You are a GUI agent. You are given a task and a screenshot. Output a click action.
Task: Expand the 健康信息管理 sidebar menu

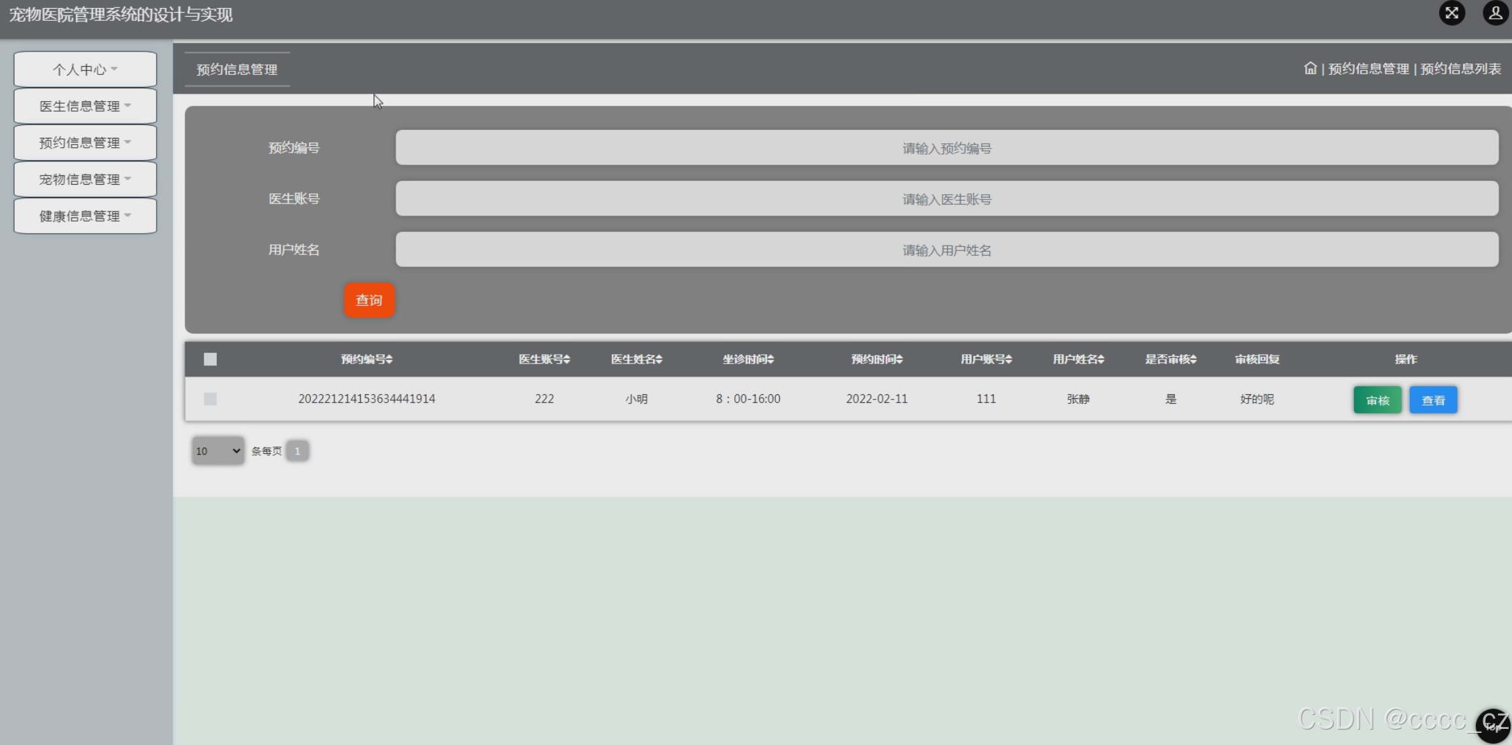(x=85, y=216)
